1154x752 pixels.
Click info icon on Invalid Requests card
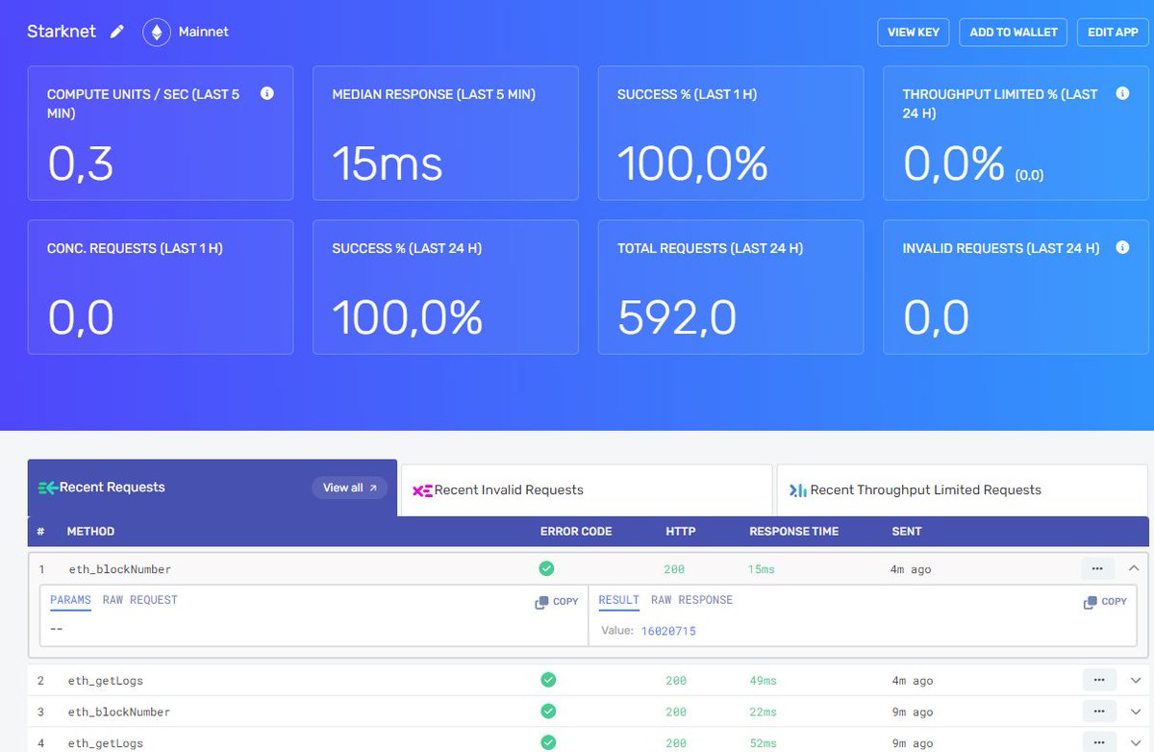click(1122, 247)
